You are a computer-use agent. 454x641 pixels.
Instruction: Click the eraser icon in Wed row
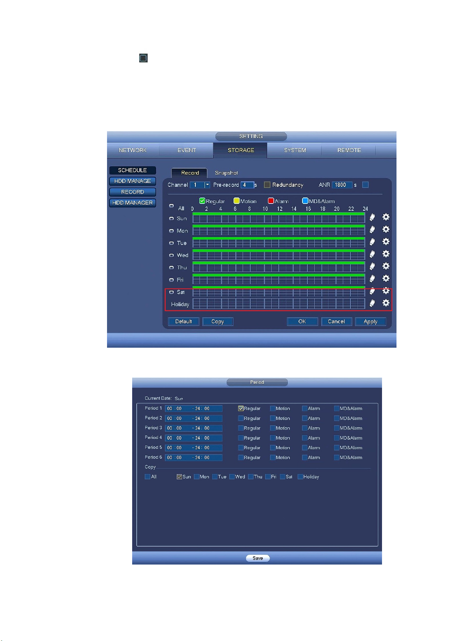(x=372, y=254)
